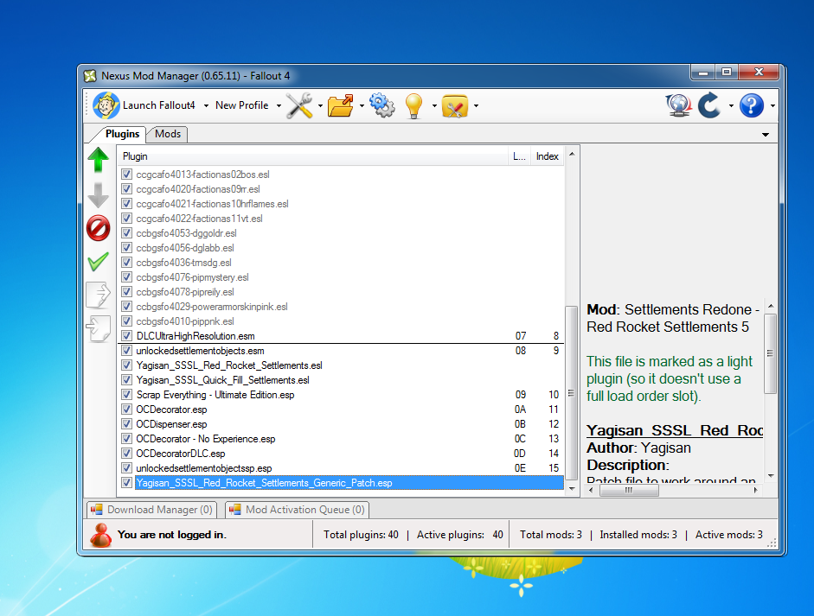The width and height of the screenshot is (814, 616).
Task: Open the settings gears icon
Action: point(382,105)
